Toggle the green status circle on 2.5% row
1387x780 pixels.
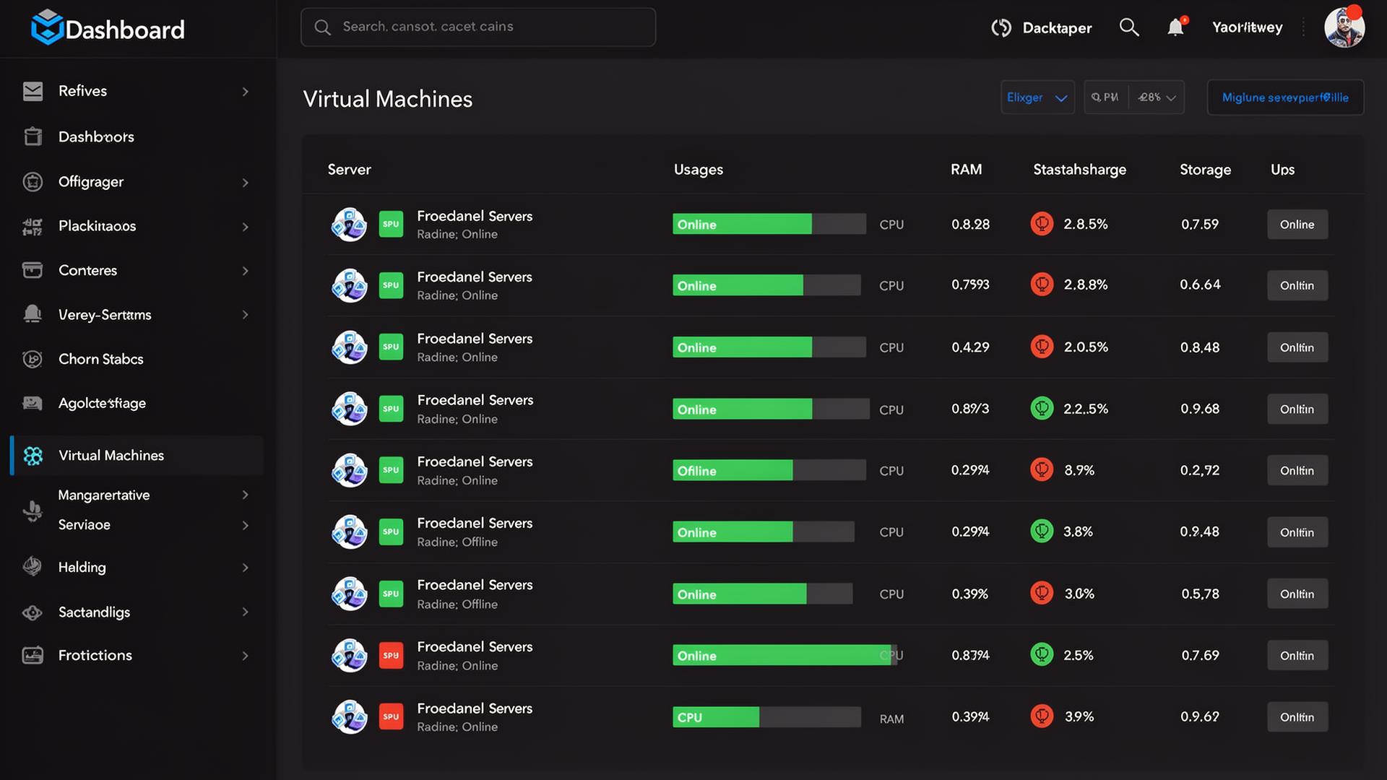[x=1041, y=655]
